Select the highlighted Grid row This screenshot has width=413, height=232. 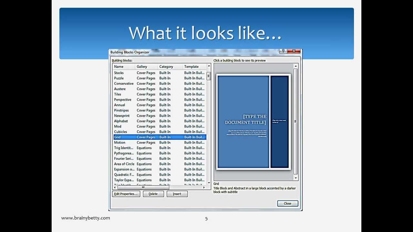(x=159, y=137)
